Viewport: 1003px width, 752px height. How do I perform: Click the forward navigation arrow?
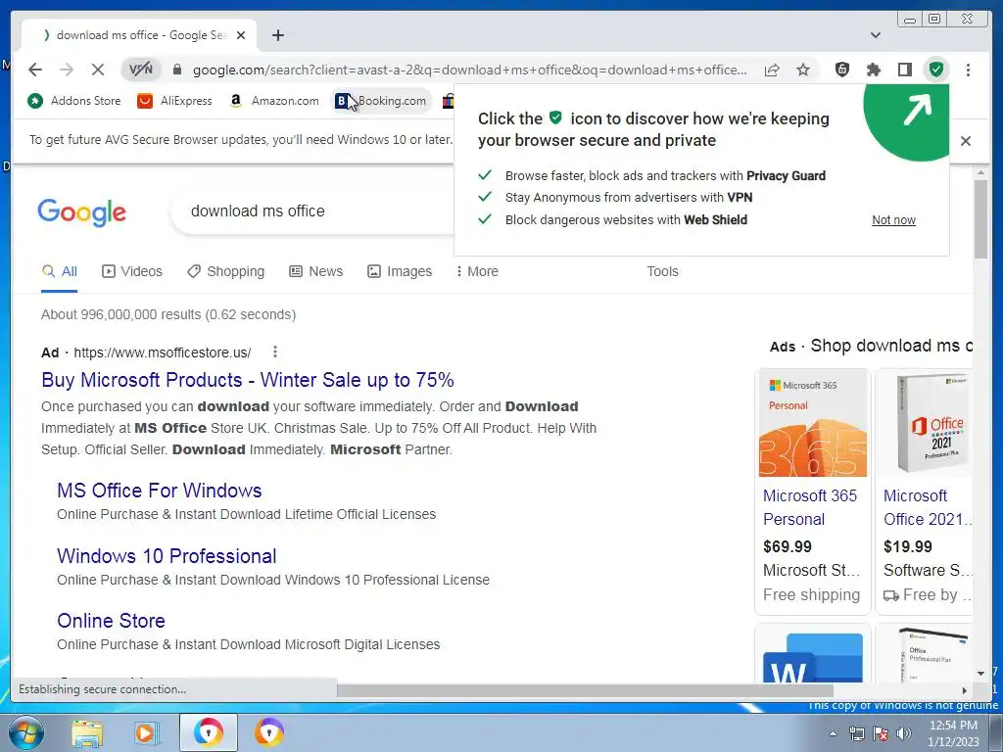tap(66, 70)
